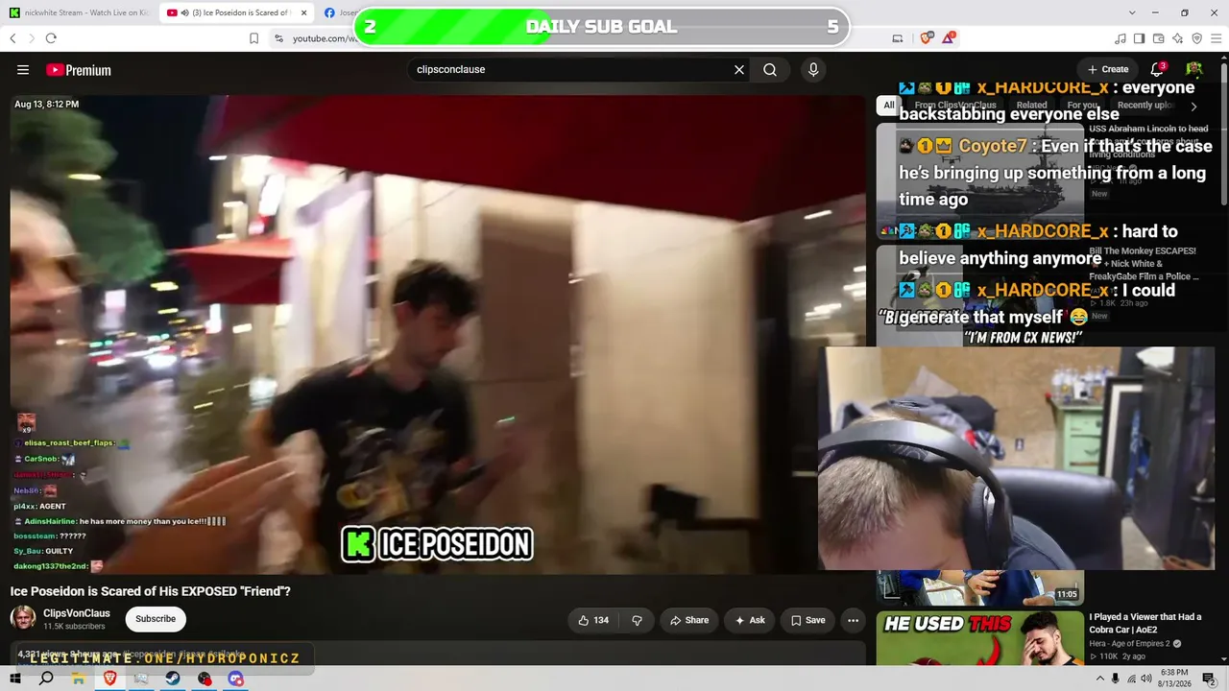Open Brave Rewards triangle icon
Viewport: 1229px width, 691px height.
(949, 38)
